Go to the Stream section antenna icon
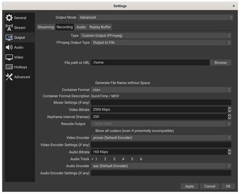 tap(9, 27)
